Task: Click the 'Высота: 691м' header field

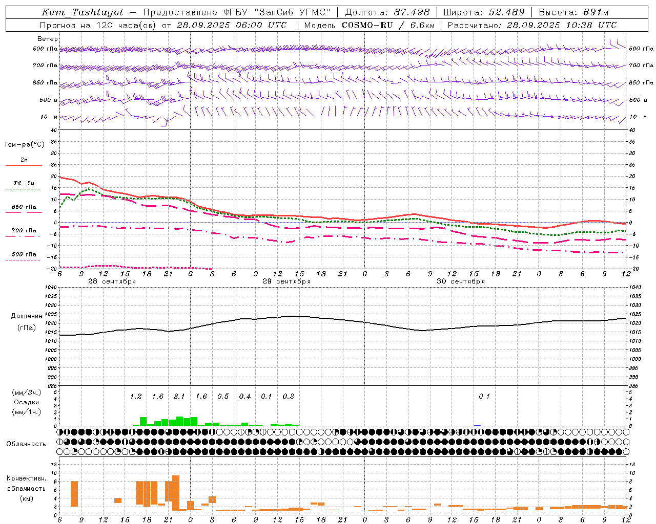Action: coord(573,12)
